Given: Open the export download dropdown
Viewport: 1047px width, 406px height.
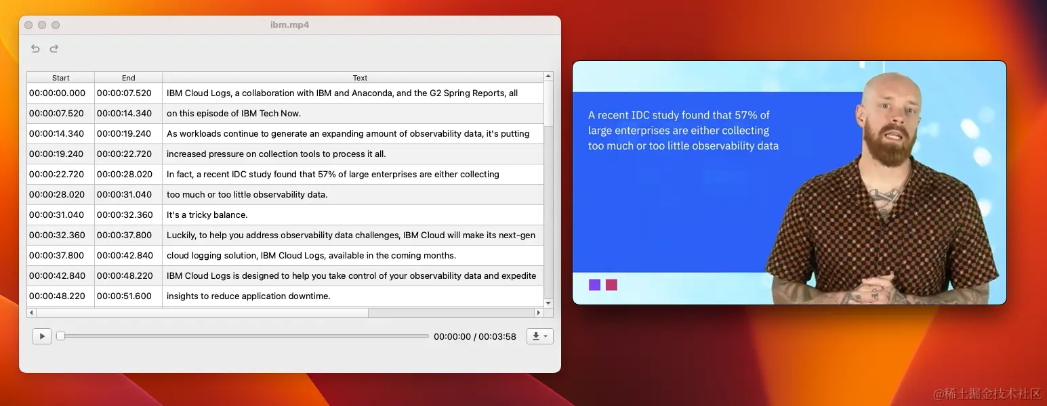Looking at the screenshot, I should (x=539, y=336).
